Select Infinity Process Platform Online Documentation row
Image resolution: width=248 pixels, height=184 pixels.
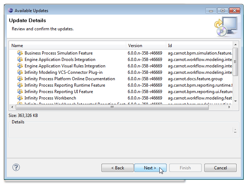click(121, 79)
